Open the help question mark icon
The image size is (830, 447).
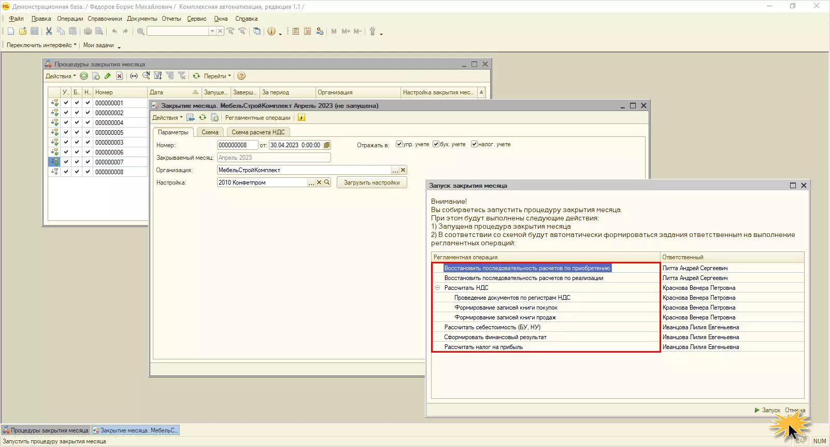(x=241, y=76)
